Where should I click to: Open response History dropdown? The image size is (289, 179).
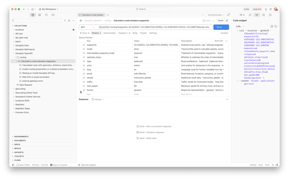pos(98,100)
